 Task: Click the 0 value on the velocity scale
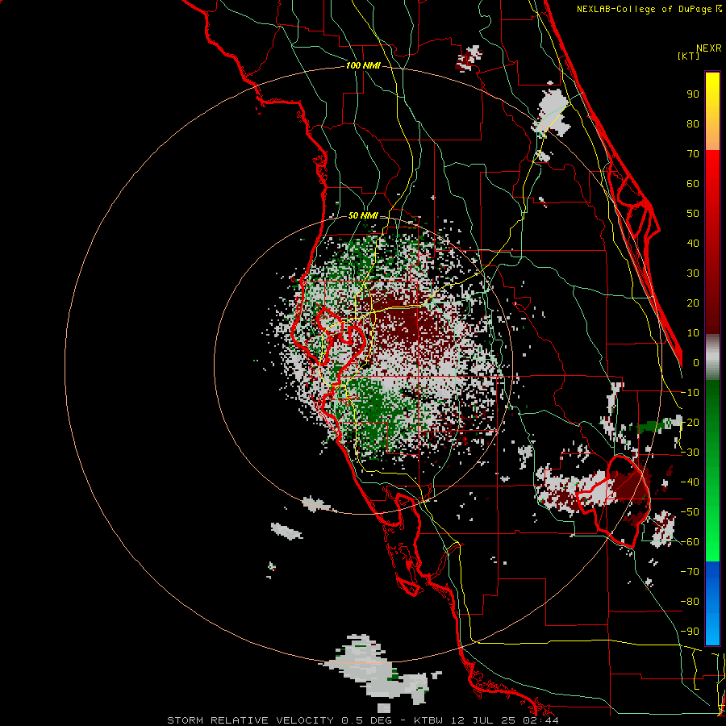[x=696, y=363]
